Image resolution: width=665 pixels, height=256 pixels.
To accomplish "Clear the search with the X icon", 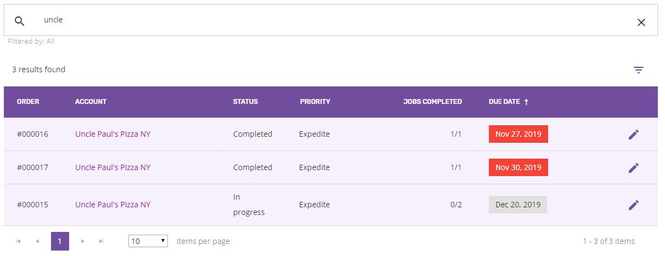I will [x=641, y=22].
